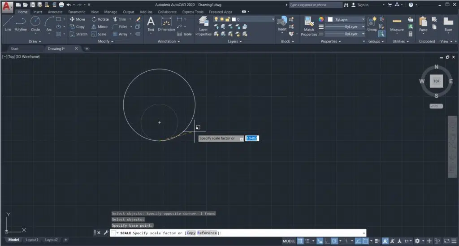Start the Measure utility

point(397,24)
